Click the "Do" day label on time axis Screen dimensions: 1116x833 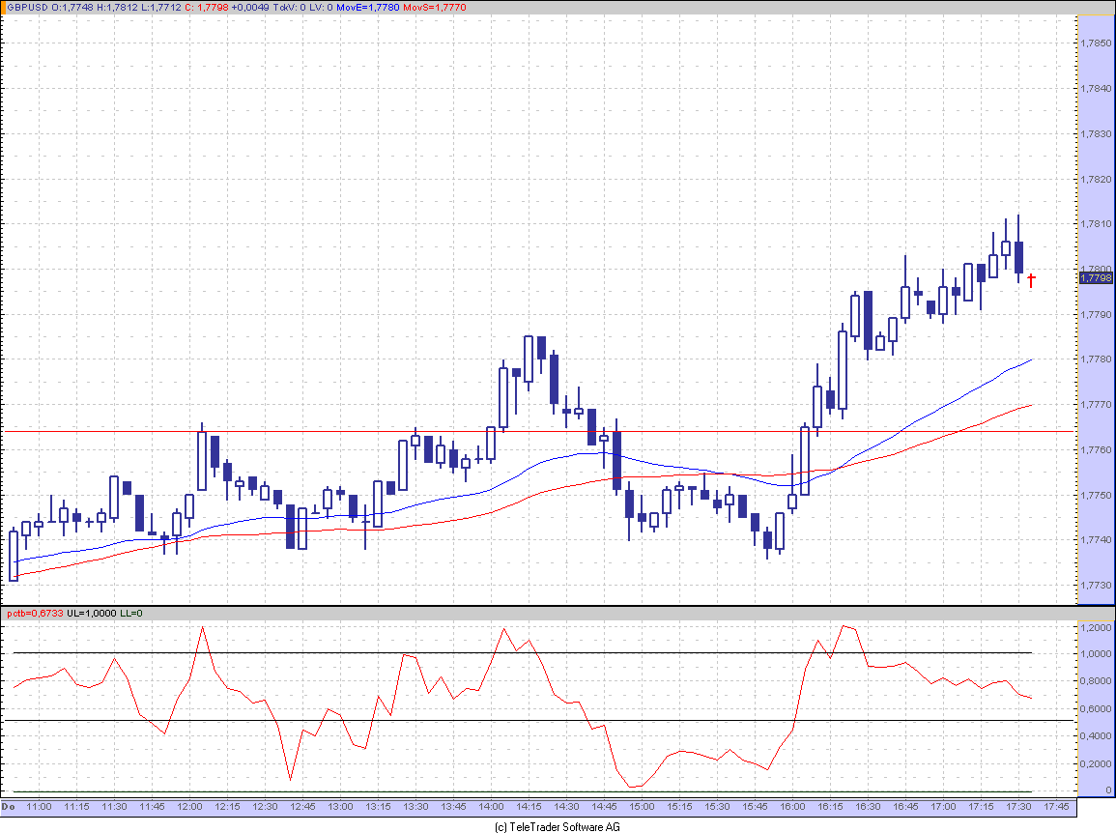tap(9, 806)
